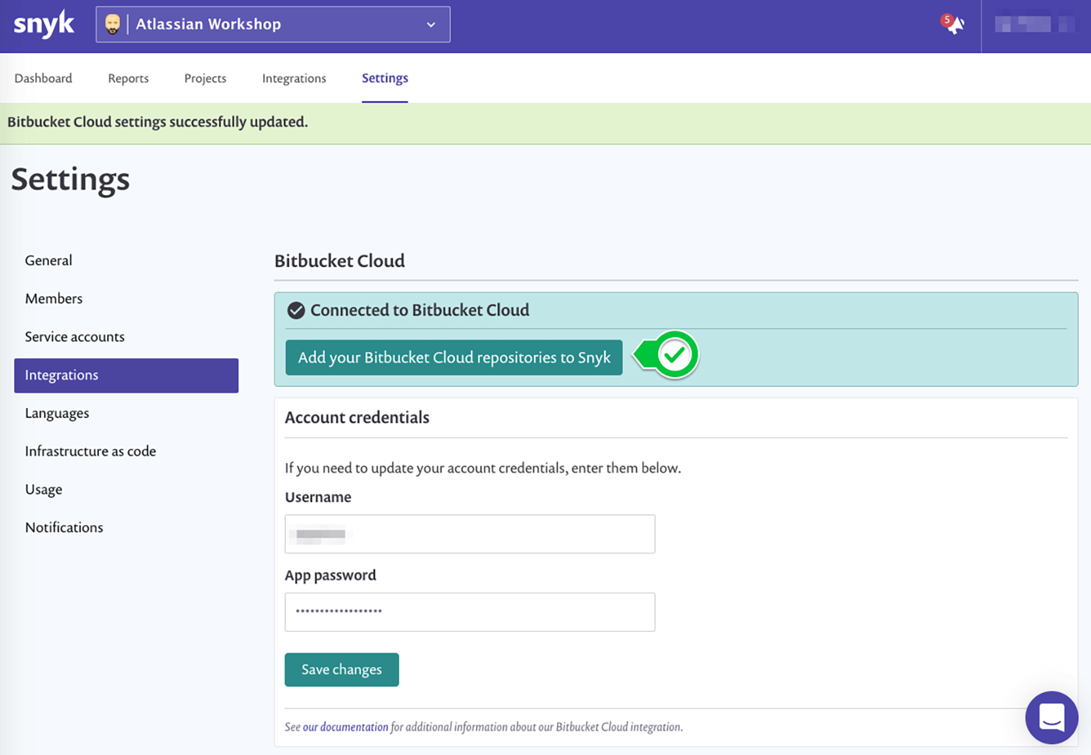
Task: Click the Snyk logo
Action: (44, 25)
